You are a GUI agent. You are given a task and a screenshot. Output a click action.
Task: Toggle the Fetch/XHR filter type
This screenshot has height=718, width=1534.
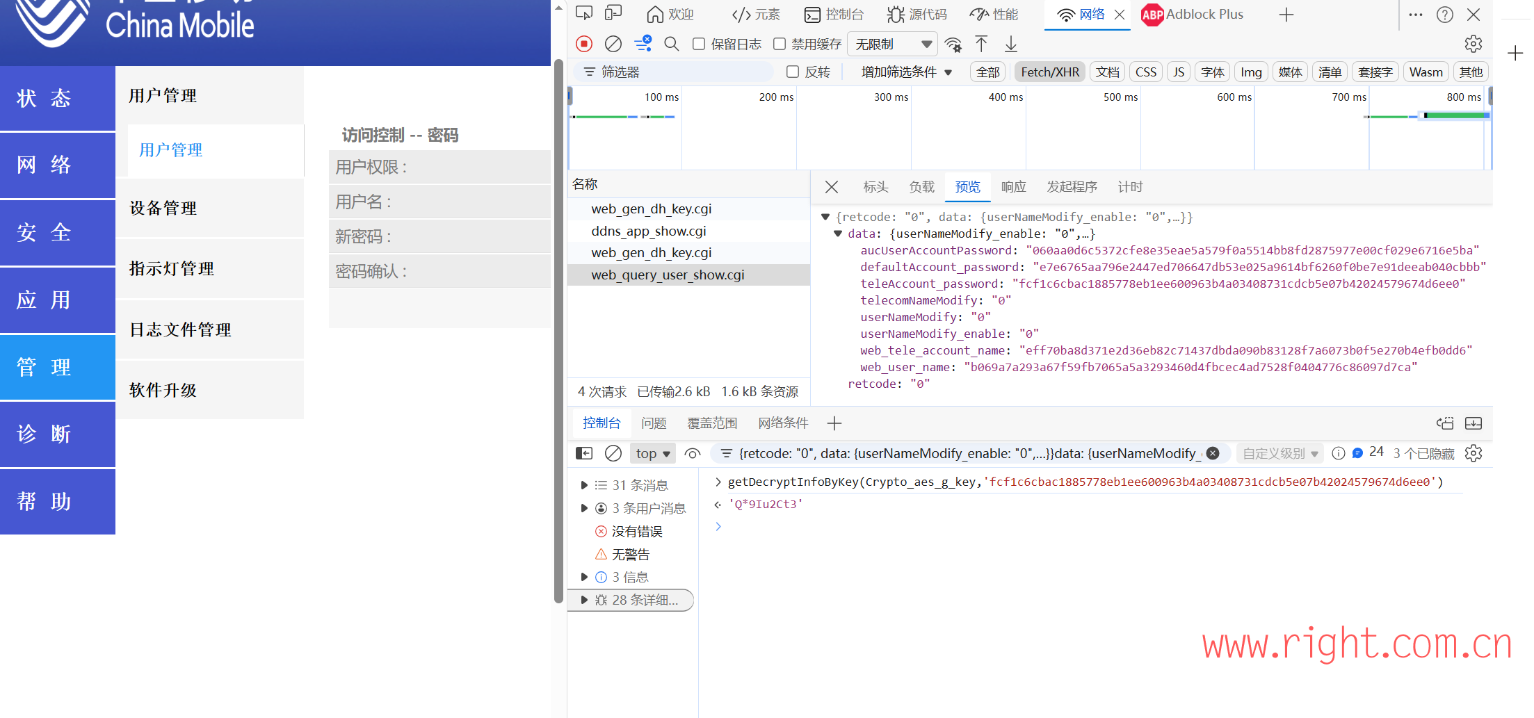coord(1050,72)
